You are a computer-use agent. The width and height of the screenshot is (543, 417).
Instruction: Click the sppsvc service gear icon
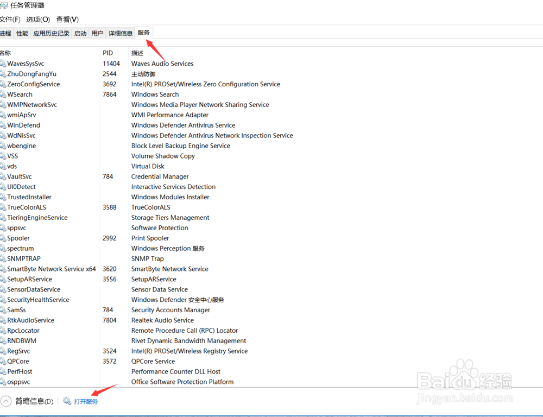tap(3, 228)
